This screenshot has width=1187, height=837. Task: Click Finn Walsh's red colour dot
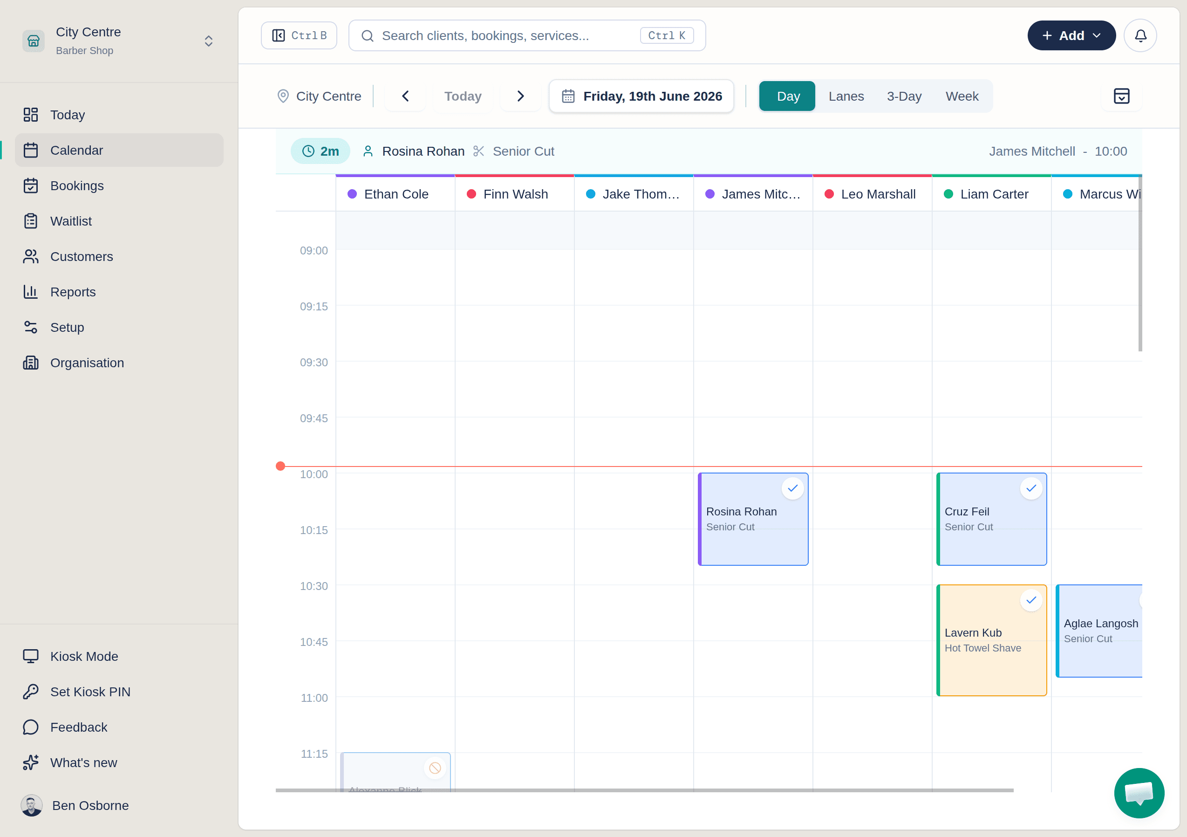(471, 194)
